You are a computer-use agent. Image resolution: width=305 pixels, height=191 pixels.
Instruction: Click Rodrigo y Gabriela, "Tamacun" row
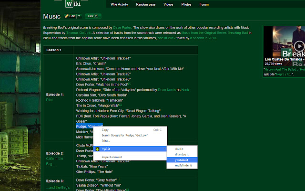click(100, 100)
